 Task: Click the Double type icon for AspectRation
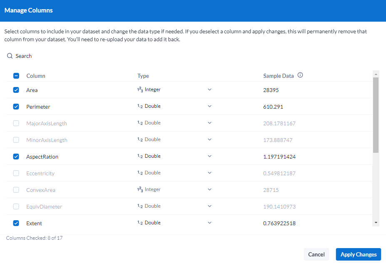pos(140,156)
